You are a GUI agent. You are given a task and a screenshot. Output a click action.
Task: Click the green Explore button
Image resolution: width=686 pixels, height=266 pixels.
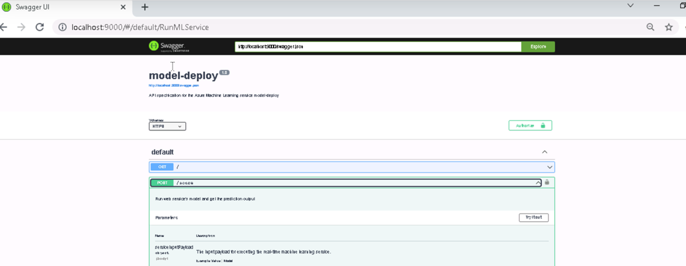pyautogui.click(x=538, y=46)
